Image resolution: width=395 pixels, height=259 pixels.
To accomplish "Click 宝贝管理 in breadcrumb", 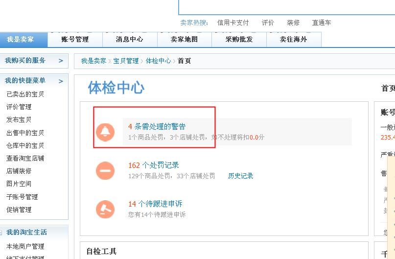I will (x=126, y=61).
